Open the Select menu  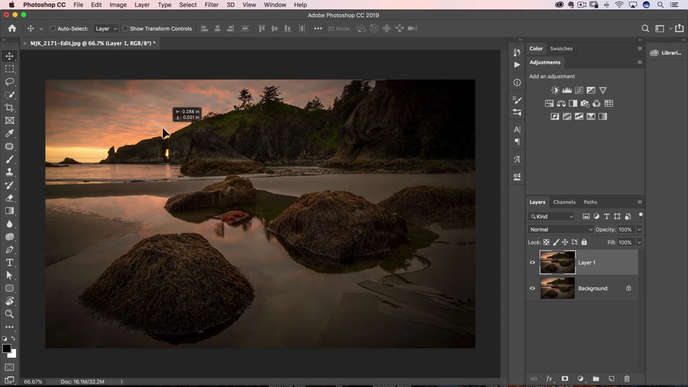[187, 5]
